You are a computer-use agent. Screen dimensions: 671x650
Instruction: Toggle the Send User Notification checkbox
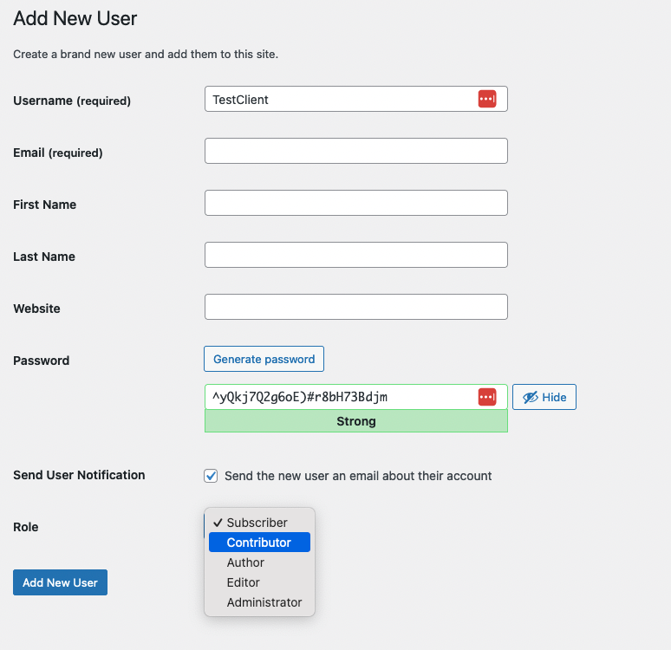pos(211,476)
